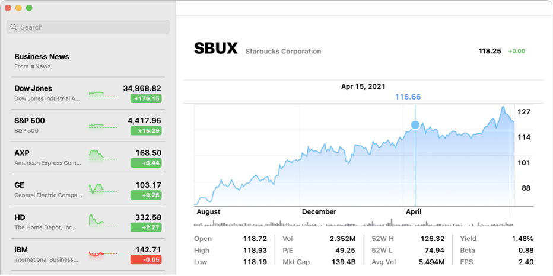The width and height of the screenshot is (553, 276).
Task: Click the Yield value 1.48%
Action: tap(523, 239)
